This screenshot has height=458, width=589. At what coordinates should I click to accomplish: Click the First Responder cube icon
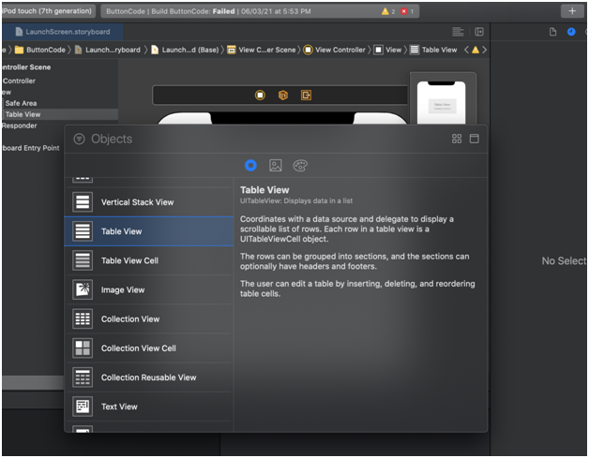click(x=283, y=95)
